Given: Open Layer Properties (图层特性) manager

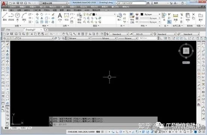Looking at the screenshot, I should click(x=79, y=18).
